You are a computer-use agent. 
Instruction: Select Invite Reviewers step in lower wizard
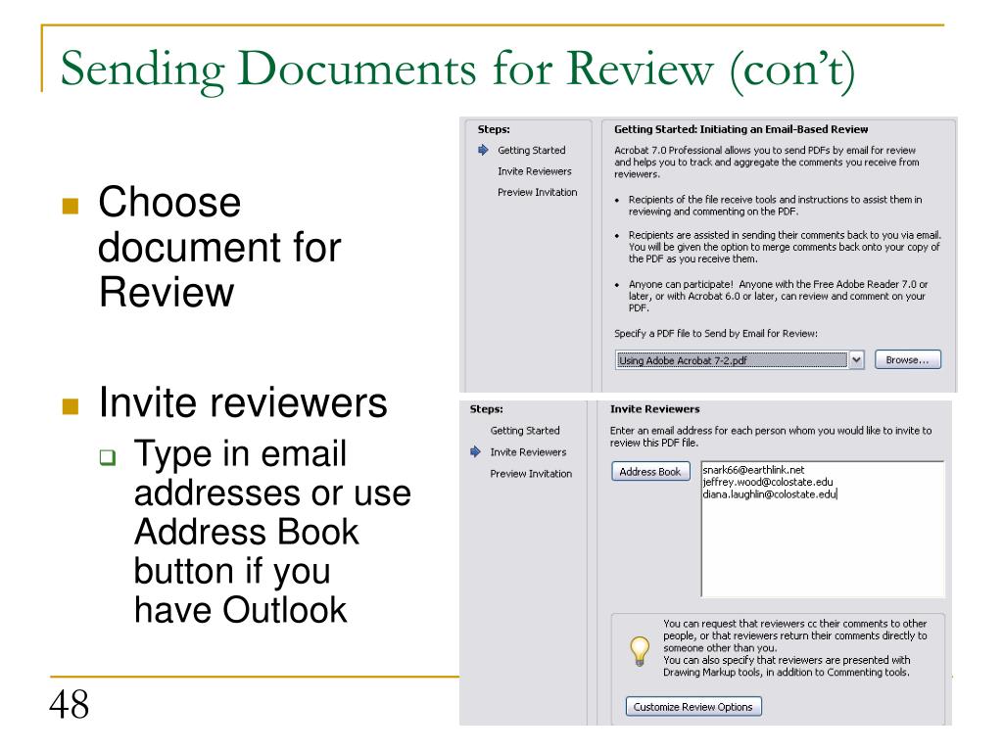528,452
